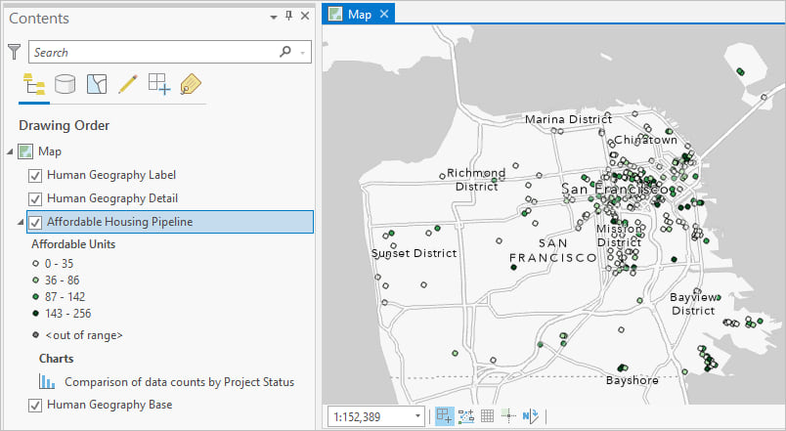786x431 pixels.
Task: Open Comparison of data counts by Project Status chart
Action: (x=178, y=381)
